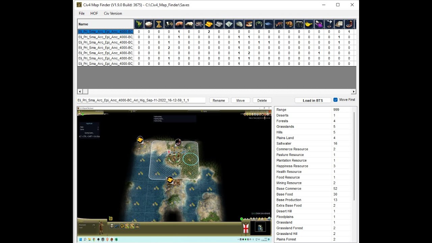432x243 pixels.
Task: Click the Base Commerce property label
Action: (289, 189)
